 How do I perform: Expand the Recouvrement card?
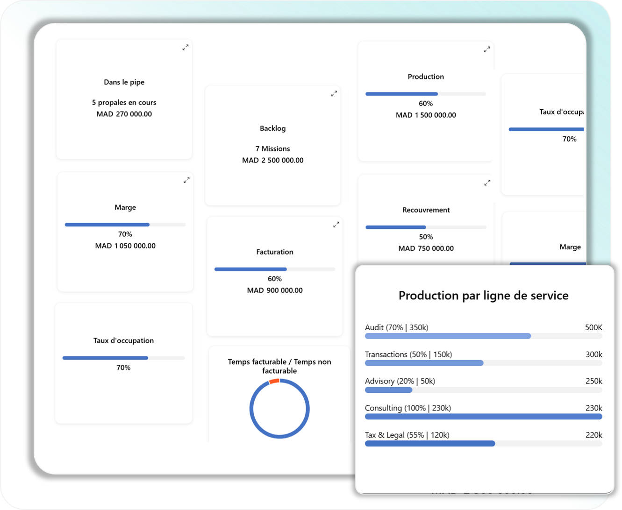pos(487,183)
